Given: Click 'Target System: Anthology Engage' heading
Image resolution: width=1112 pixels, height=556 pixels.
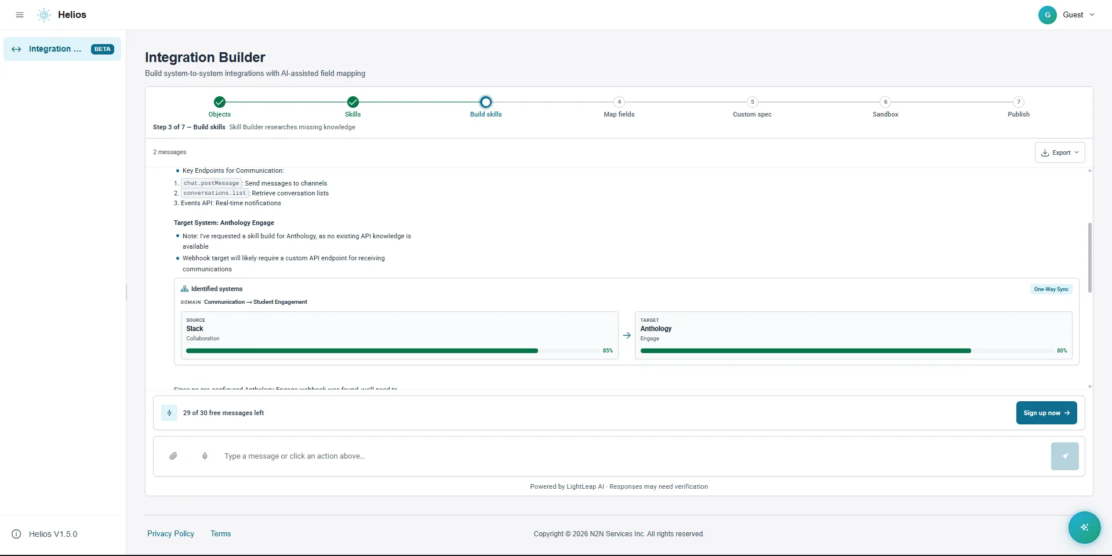Looking at the screenshot, I should 224,223.
